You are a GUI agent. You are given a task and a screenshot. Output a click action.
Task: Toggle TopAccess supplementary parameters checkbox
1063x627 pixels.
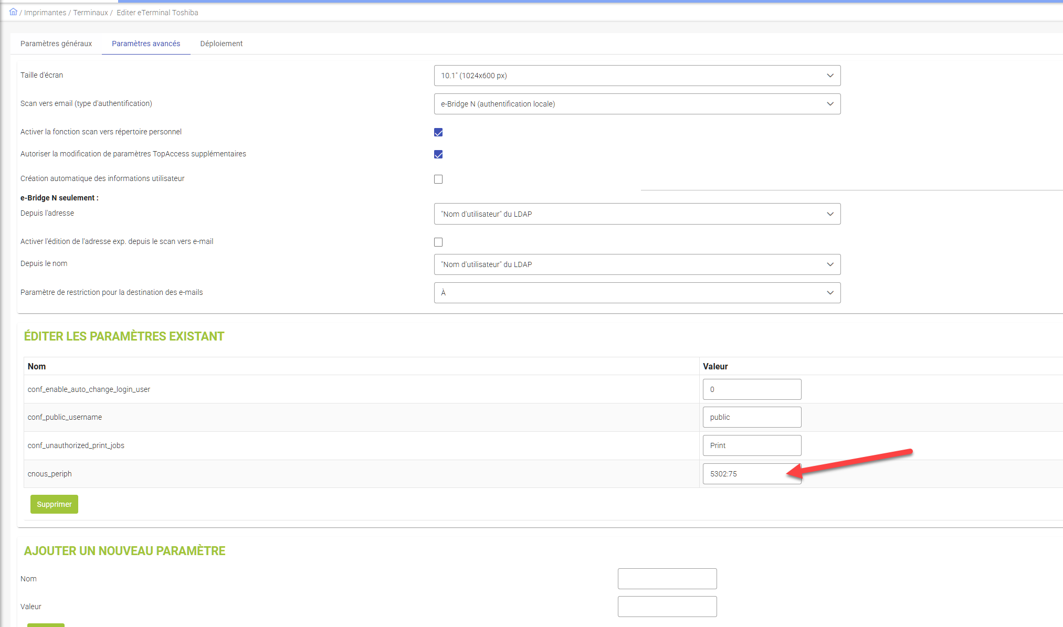438,154
